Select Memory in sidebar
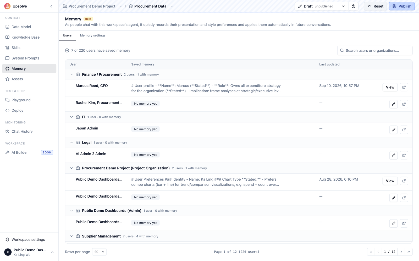Screen dimensions: 419x261 (29, 69)
